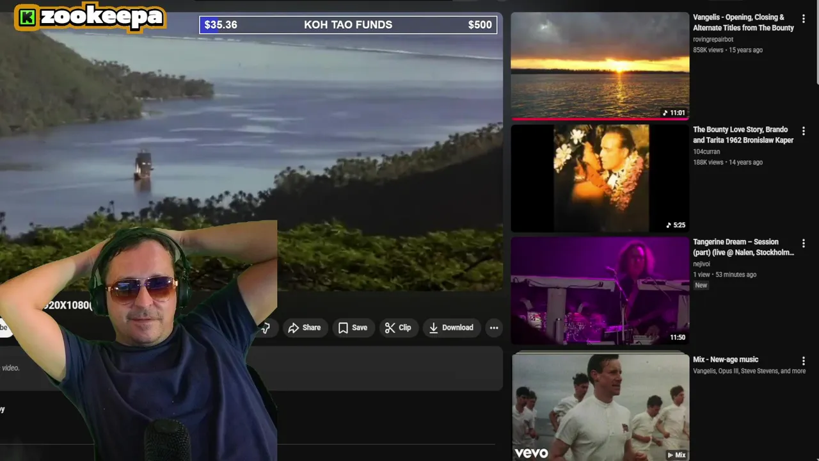Screen dimensions: 819x461
Task: Open options for Mix - New-age music
Action: 804,361
